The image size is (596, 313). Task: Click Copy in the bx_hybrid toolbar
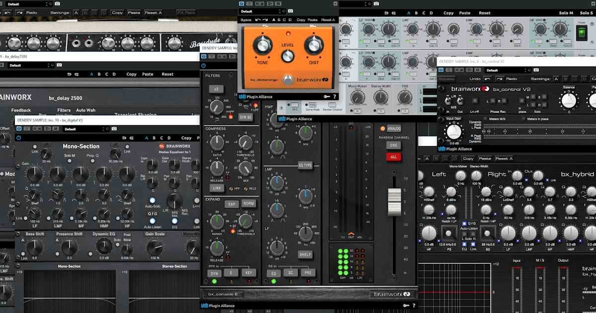tap(467, 158)
